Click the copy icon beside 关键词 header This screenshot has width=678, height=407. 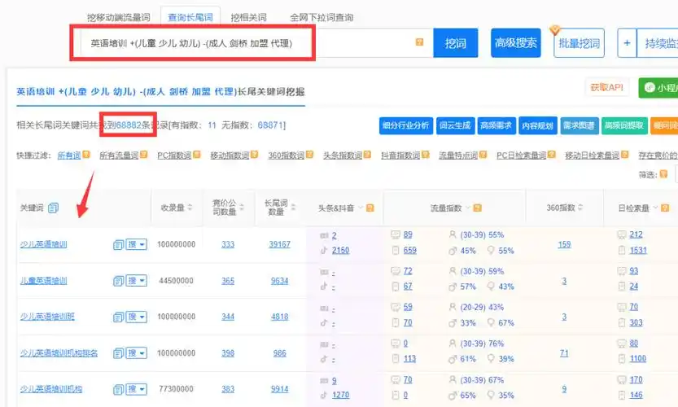(x=53, y=208)
